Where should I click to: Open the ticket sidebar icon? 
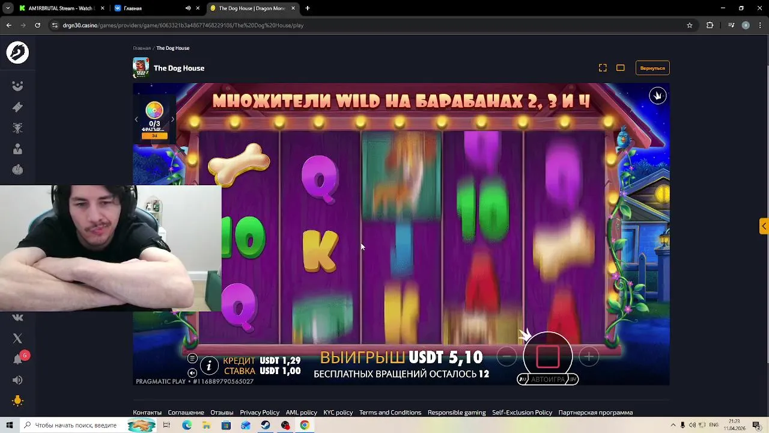coord(17,107)
